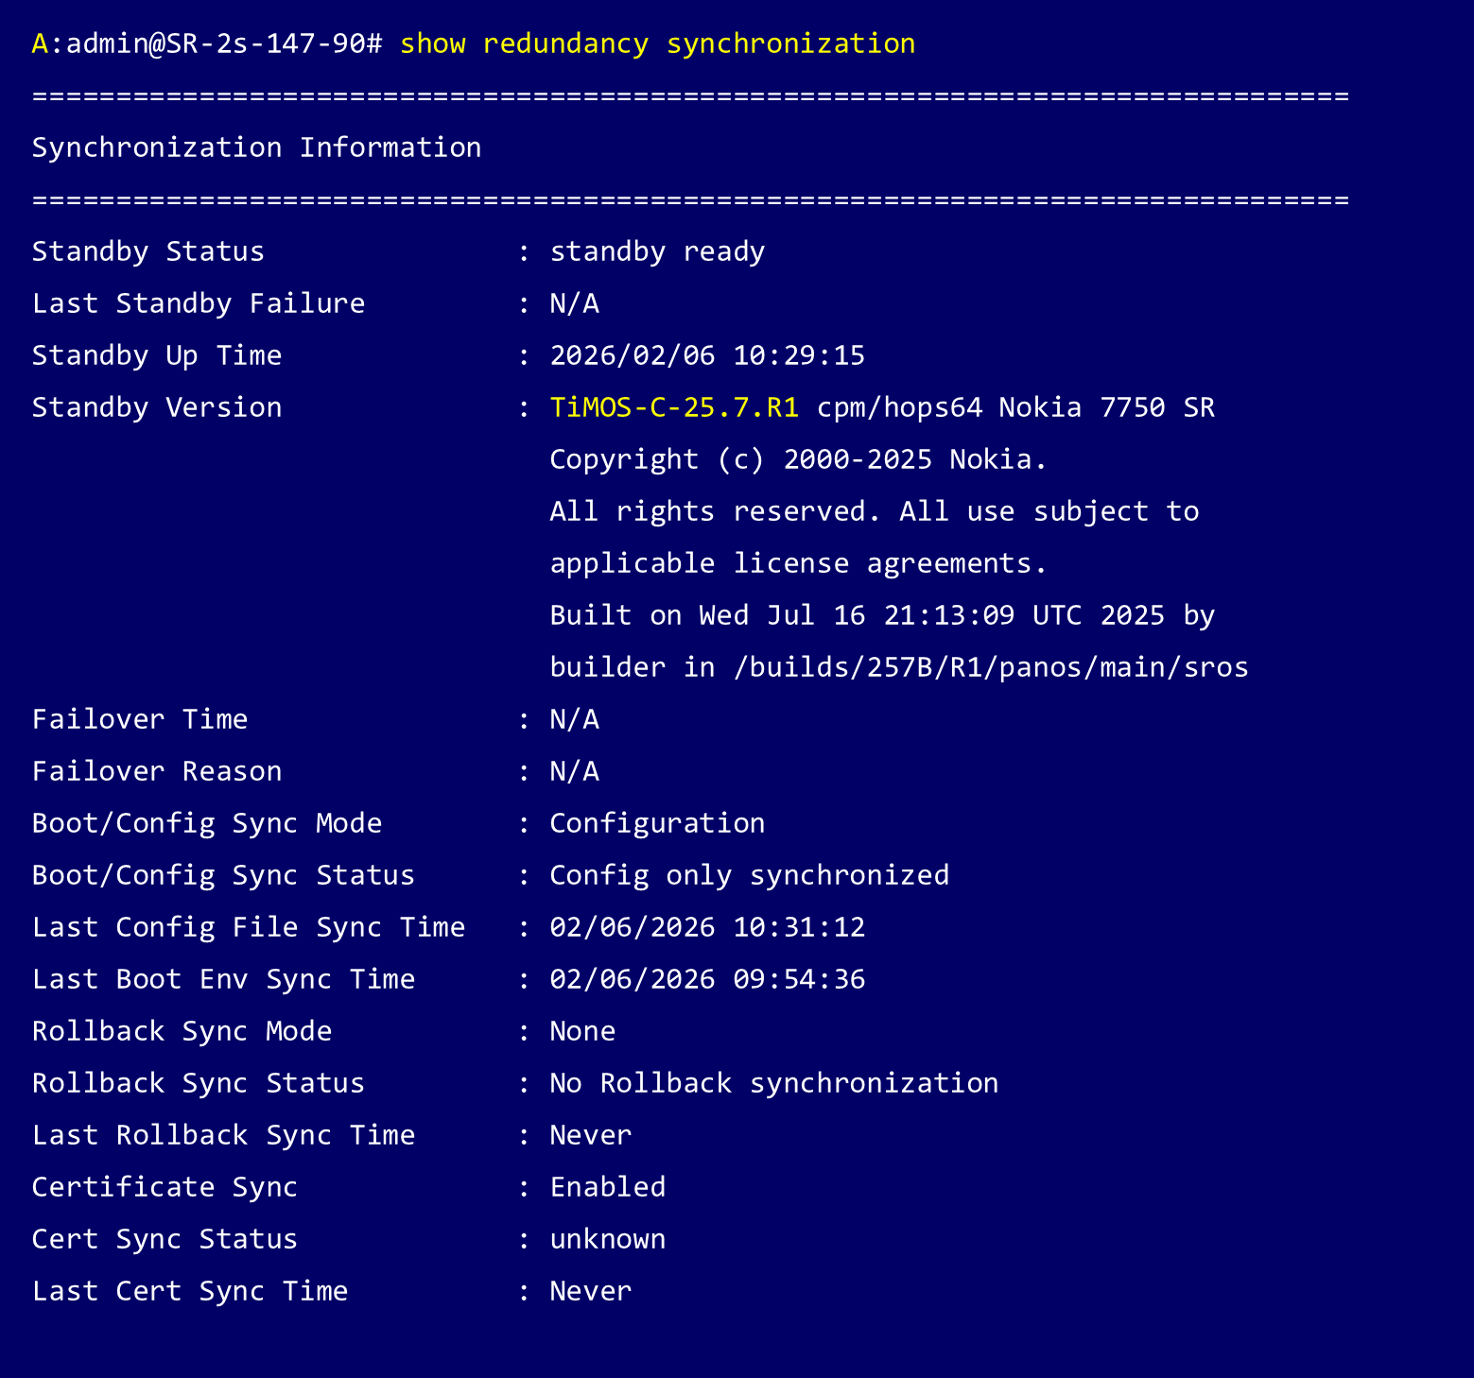
Task: Click the build path /builds/257B/R1/panos/main/sros
Action: point(990,667)
